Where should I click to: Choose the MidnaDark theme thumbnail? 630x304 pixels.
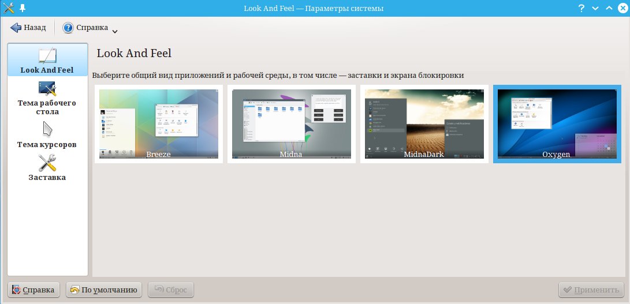click(x=424, y=124)
